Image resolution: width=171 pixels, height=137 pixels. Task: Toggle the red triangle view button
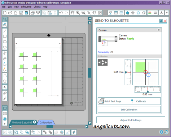point(165,21)
